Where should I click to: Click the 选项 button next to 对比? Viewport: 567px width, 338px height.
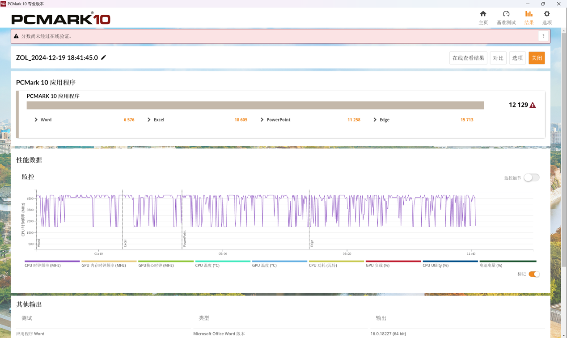pyautogui.click(x=517, y=58)
